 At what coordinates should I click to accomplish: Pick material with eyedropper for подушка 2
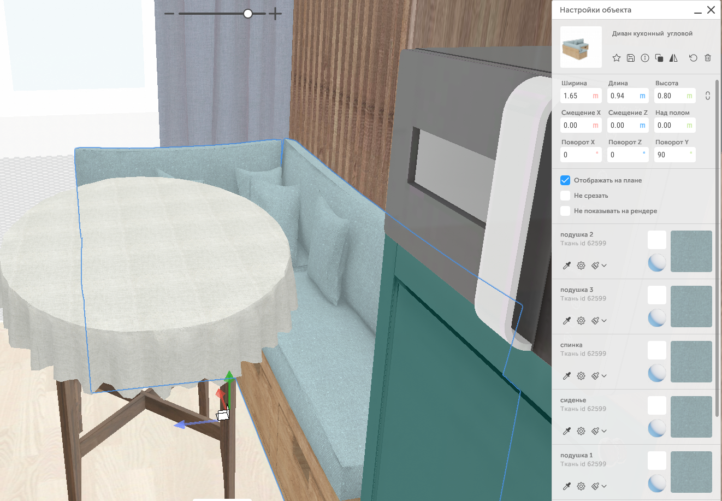(567, 266)
